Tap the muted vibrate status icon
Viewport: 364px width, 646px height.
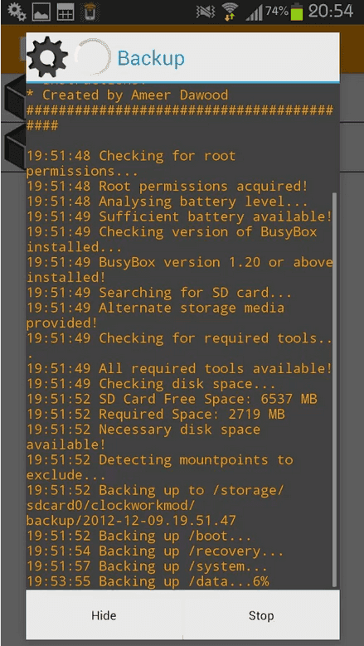205,12
